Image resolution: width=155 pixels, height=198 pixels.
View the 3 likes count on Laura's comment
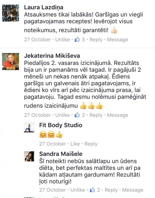83,40
